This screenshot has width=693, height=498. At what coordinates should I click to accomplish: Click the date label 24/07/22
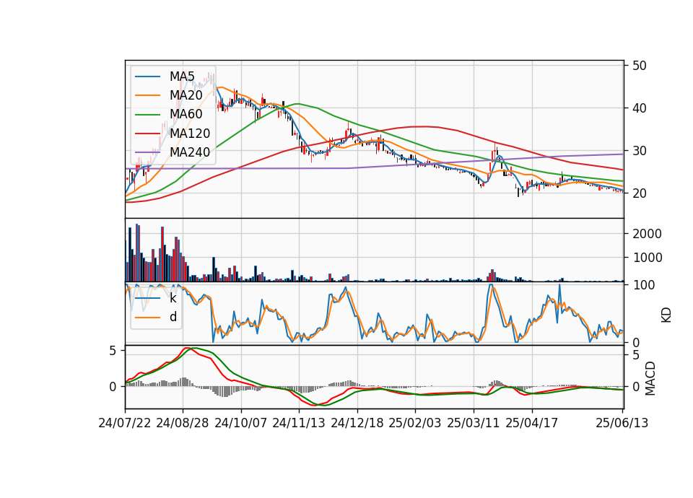click(x=125, y=423)
